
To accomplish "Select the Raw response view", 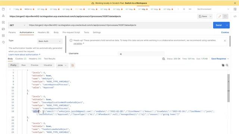I will pos(24,65).
